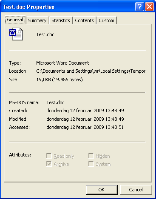Click the Location path value
156x199 pixels.
(91, 71)
